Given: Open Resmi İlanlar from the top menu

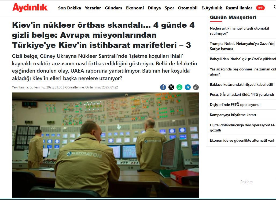Looking at the screenshot, I should pos(239,8).
